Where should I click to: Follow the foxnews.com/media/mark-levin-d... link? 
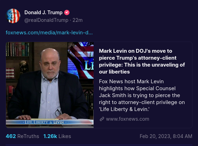point(49,33)
